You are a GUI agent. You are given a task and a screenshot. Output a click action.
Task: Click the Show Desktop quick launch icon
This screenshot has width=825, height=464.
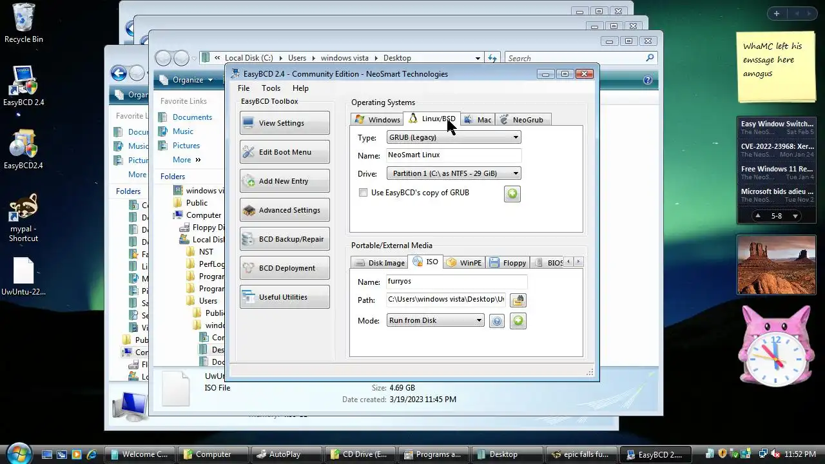point(47,454)
